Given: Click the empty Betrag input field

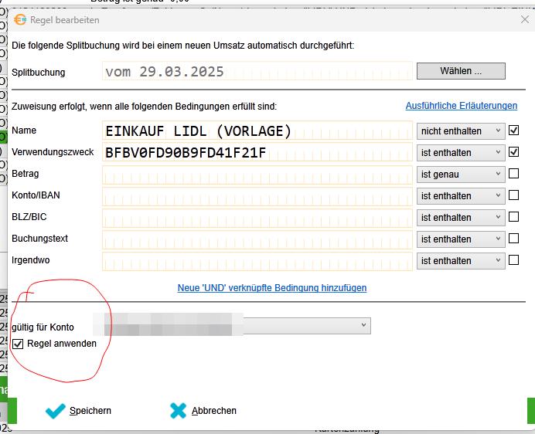Looking at the screenshot, I should coord(257,174).
